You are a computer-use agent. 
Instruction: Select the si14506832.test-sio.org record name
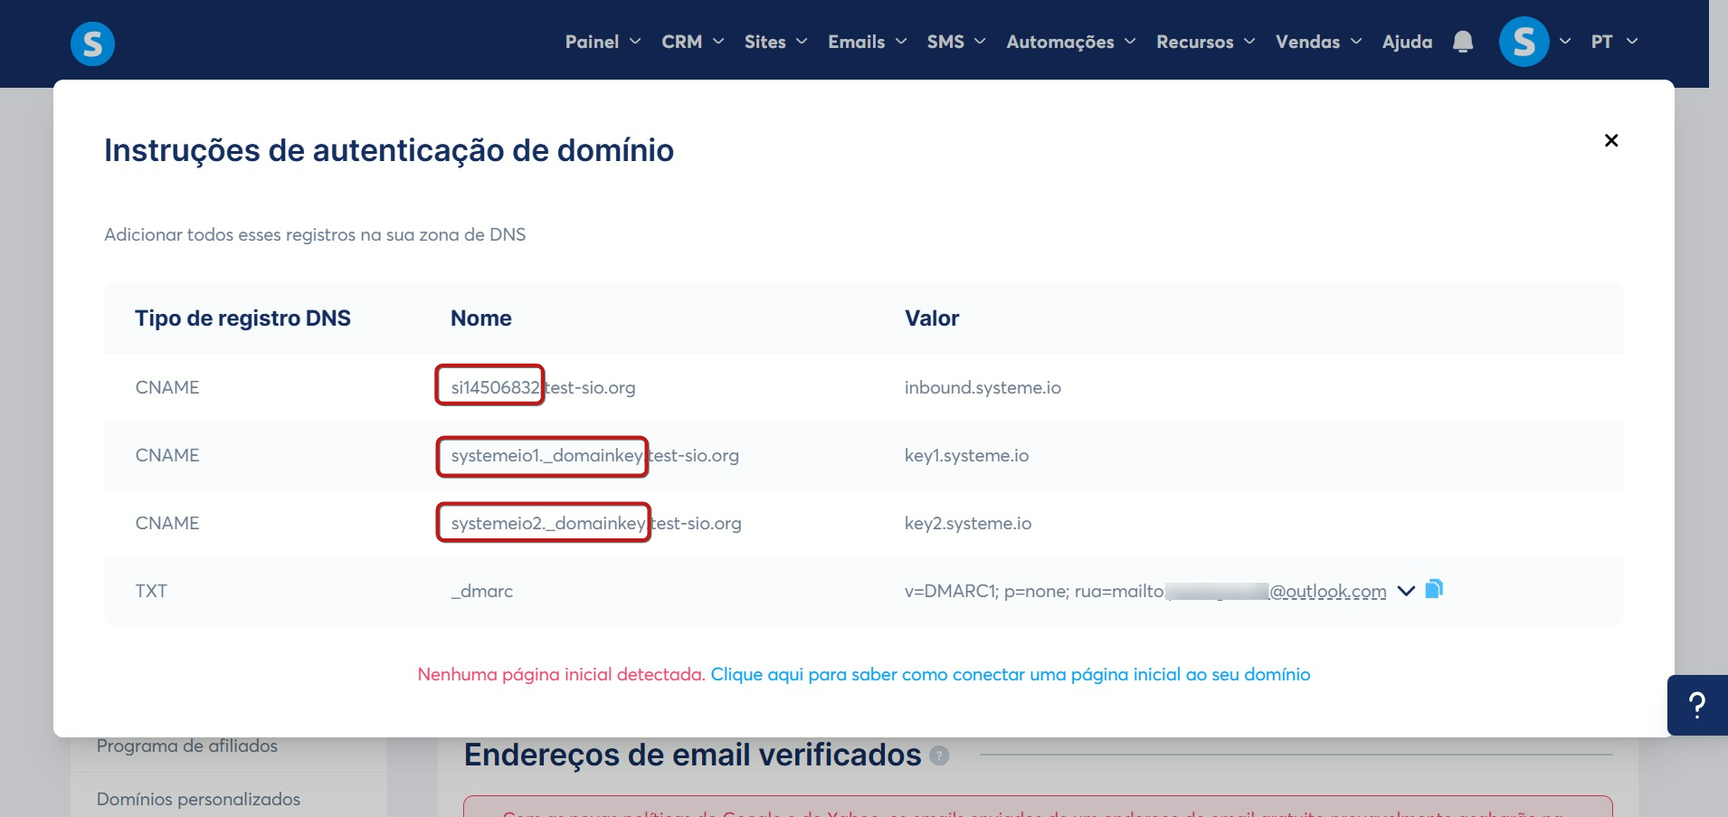click(543, 387)
